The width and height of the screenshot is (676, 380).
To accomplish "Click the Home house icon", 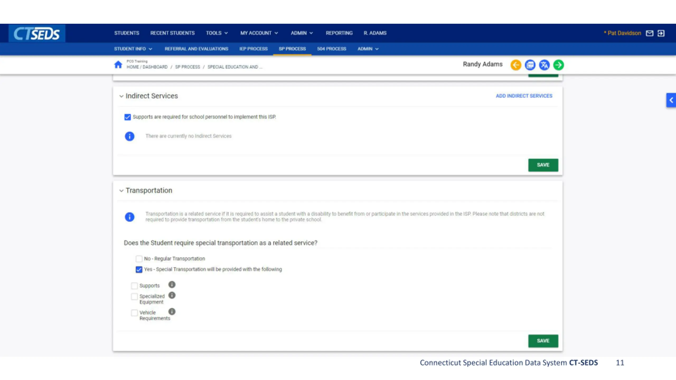I will point(118,64).
